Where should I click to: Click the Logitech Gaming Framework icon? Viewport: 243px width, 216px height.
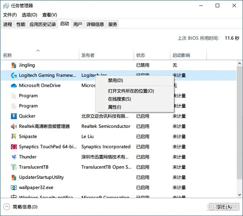(x=14, y=75)
